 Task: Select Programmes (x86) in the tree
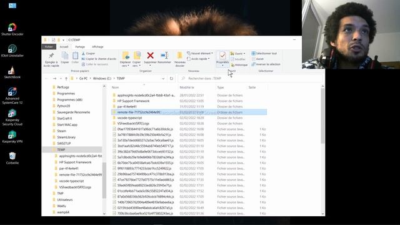coord(69,100)
